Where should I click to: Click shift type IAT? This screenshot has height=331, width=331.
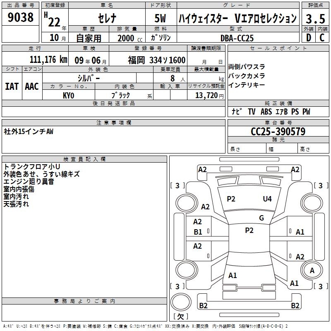(x=12, y=86)
